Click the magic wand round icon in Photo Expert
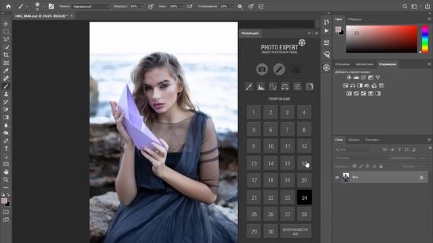This screenshot has height=243, width=433. (x=279, y=69)
